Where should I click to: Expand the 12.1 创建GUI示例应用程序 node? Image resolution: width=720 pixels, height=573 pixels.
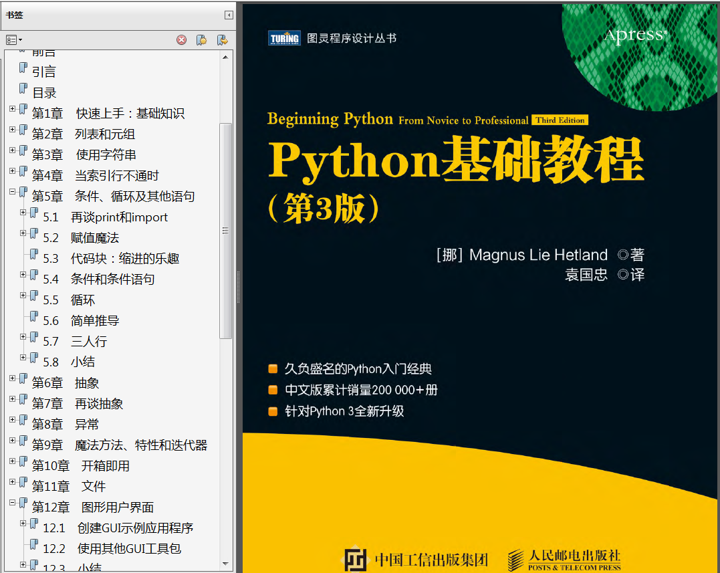(23, 523)
